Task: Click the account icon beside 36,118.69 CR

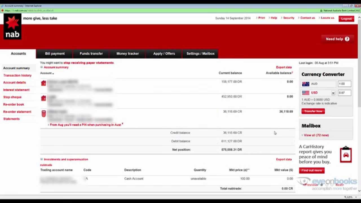Action: (x=43, y=114)
